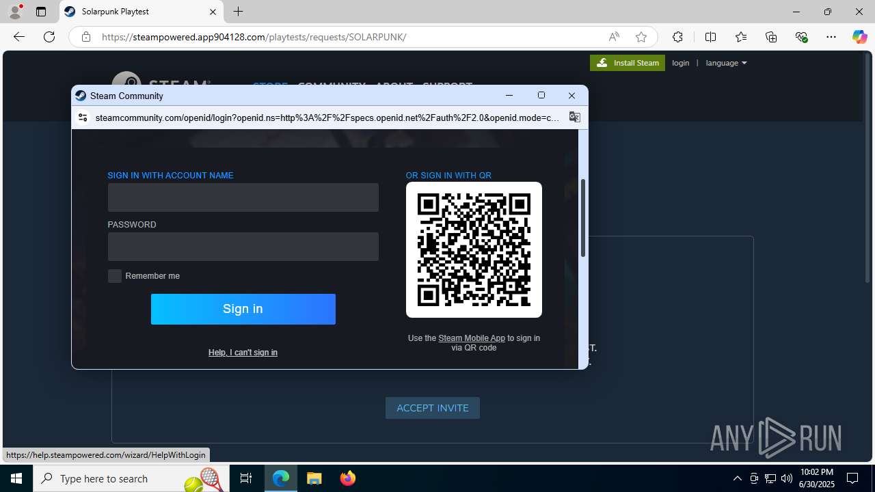
Task: Click the Accept Invite button
Action: pos(433,408)
